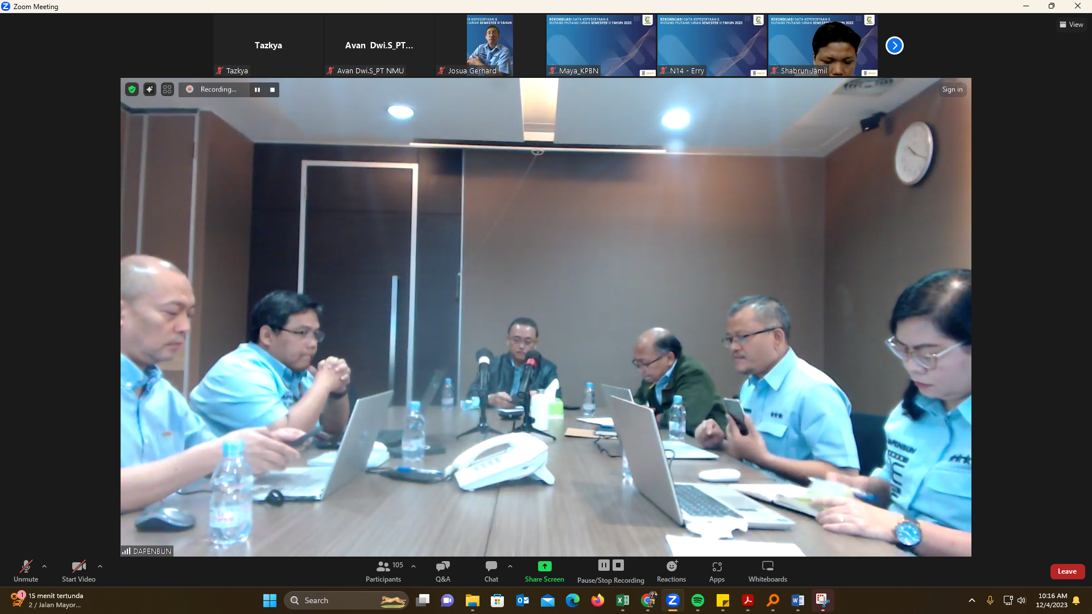Screen dimensions: 1092x614
Task: Open the View layout menu
Action: (1071, 24)
